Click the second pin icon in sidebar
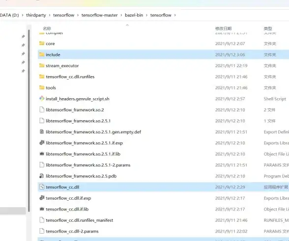This screenshot has width=289, height=241. (23, 45)
